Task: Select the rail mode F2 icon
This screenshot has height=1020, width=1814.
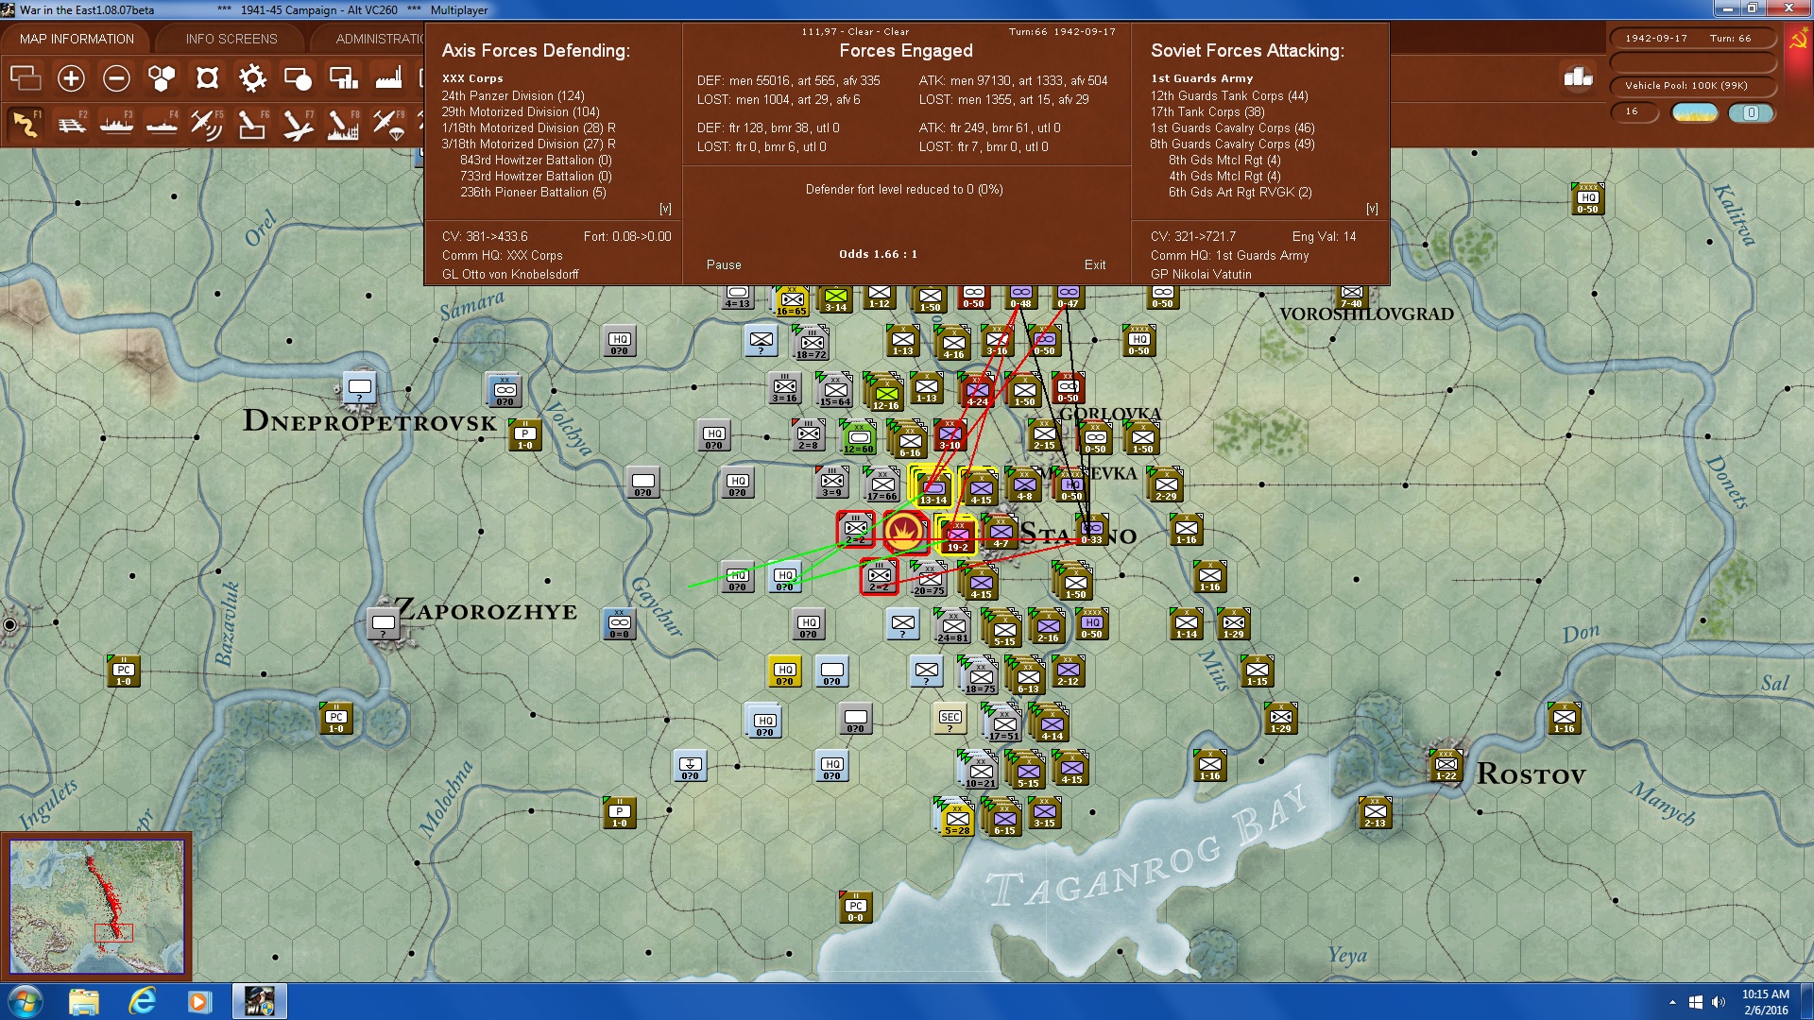Action: [72, 124]
